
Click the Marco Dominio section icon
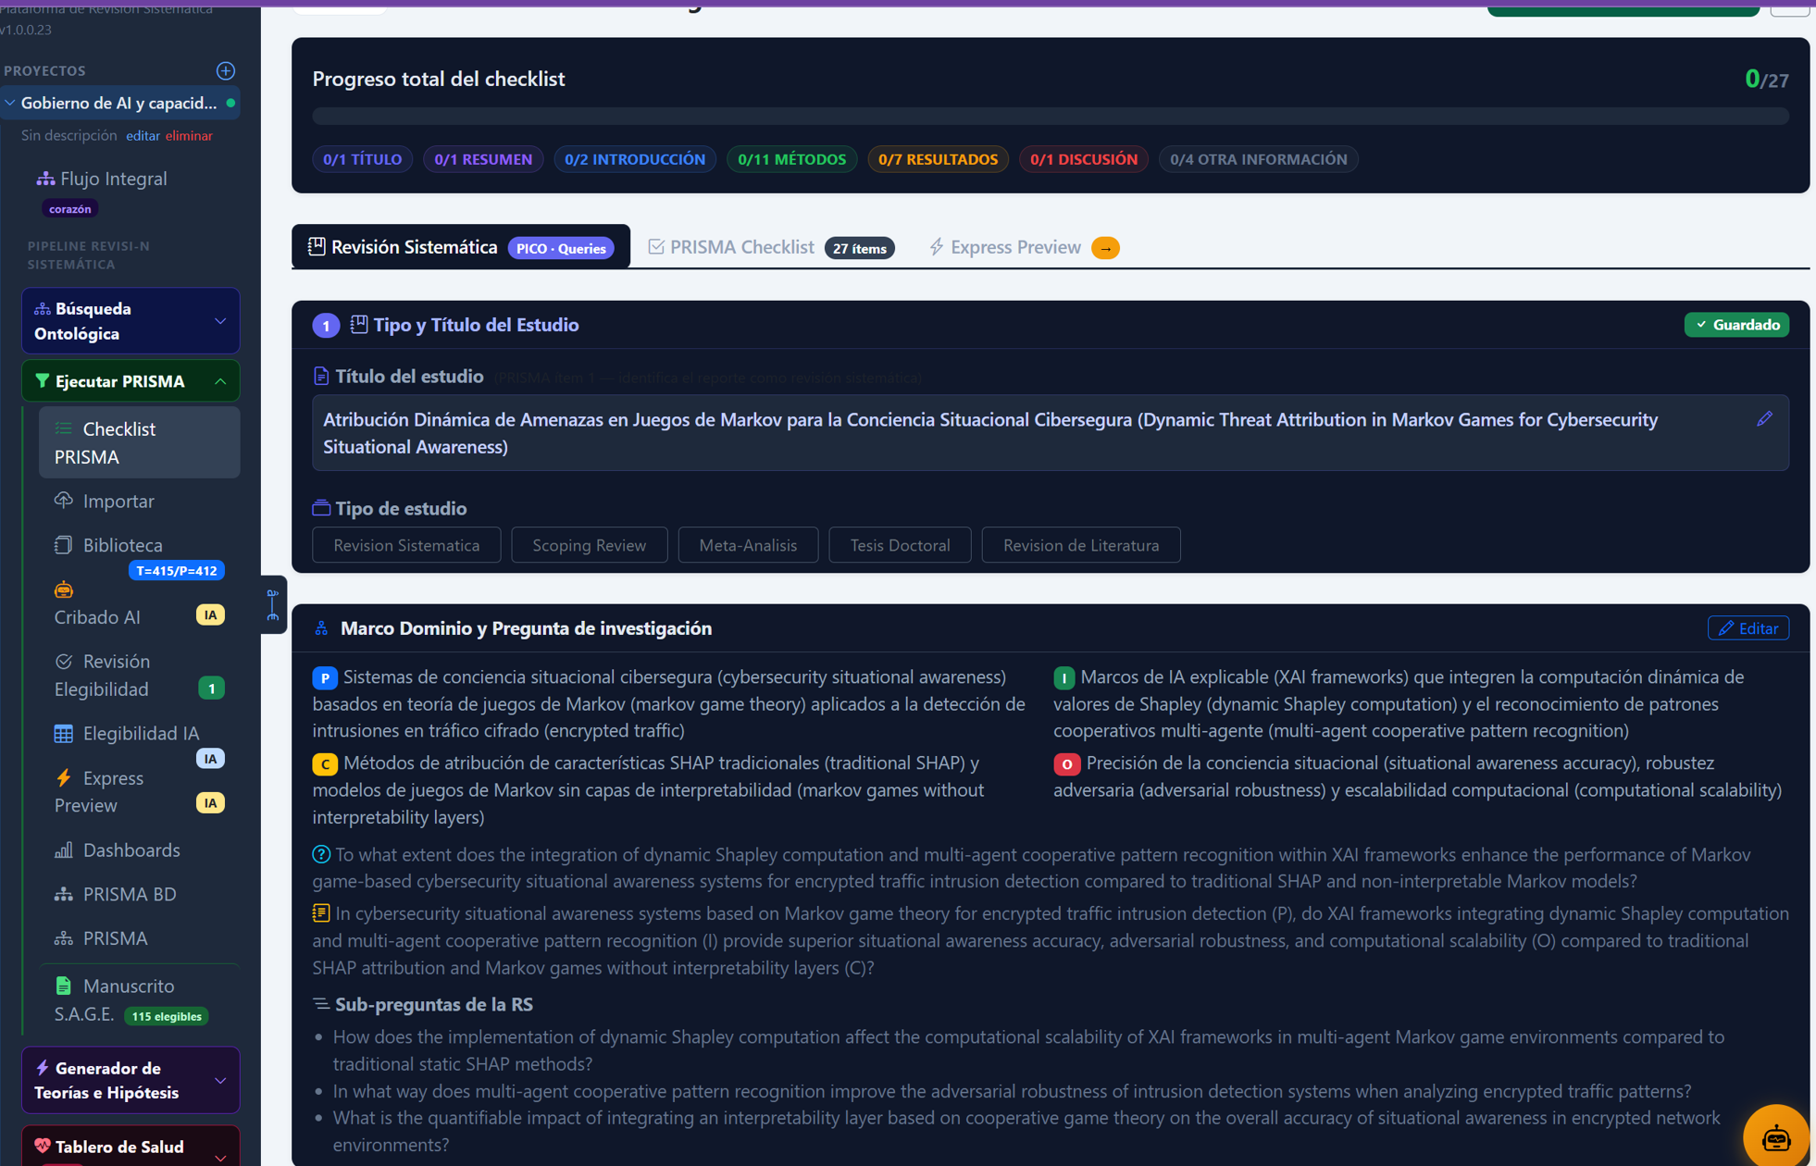(321, 628)
